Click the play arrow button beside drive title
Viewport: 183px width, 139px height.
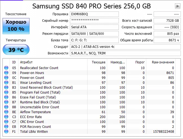(177, 6)
